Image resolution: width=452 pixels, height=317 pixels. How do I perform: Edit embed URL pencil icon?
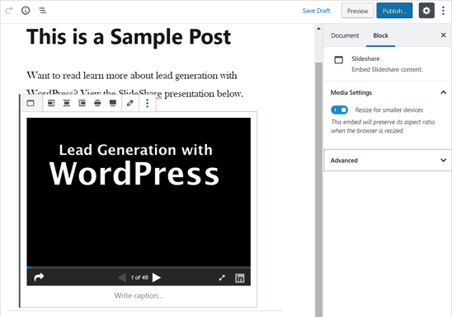(x=130, y=103)
